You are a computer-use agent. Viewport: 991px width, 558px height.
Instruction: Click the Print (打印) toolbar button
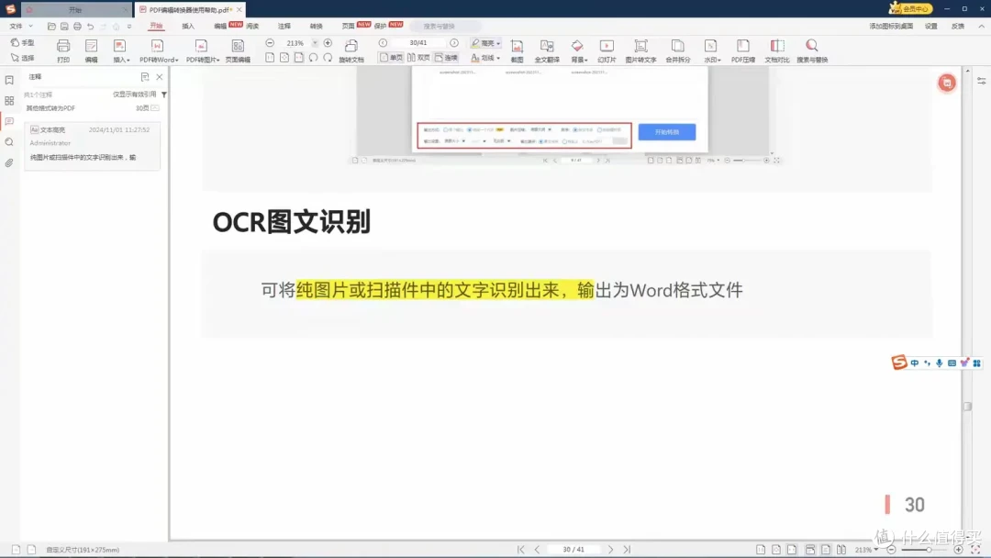point(63,50)
